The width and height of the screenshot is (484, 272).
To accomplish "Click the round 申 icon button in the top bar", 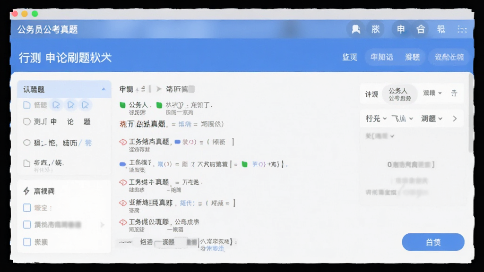I will pyautogui.click(x=401, y=29).
